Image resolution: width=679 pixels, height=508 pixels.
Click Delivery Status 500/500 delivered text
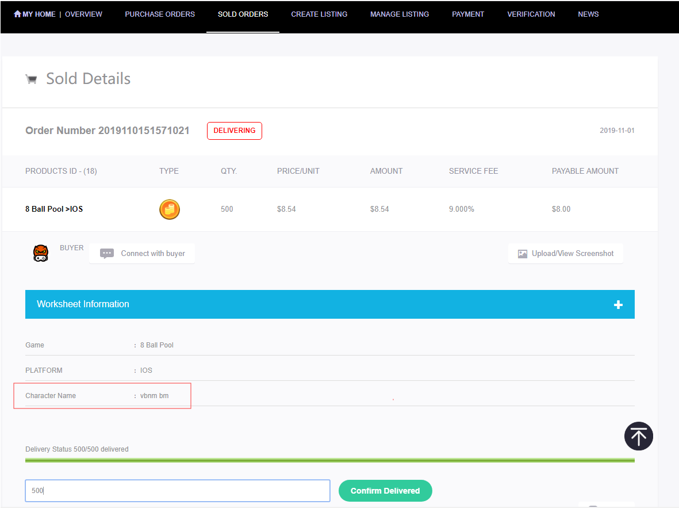(x=77, y=449)
